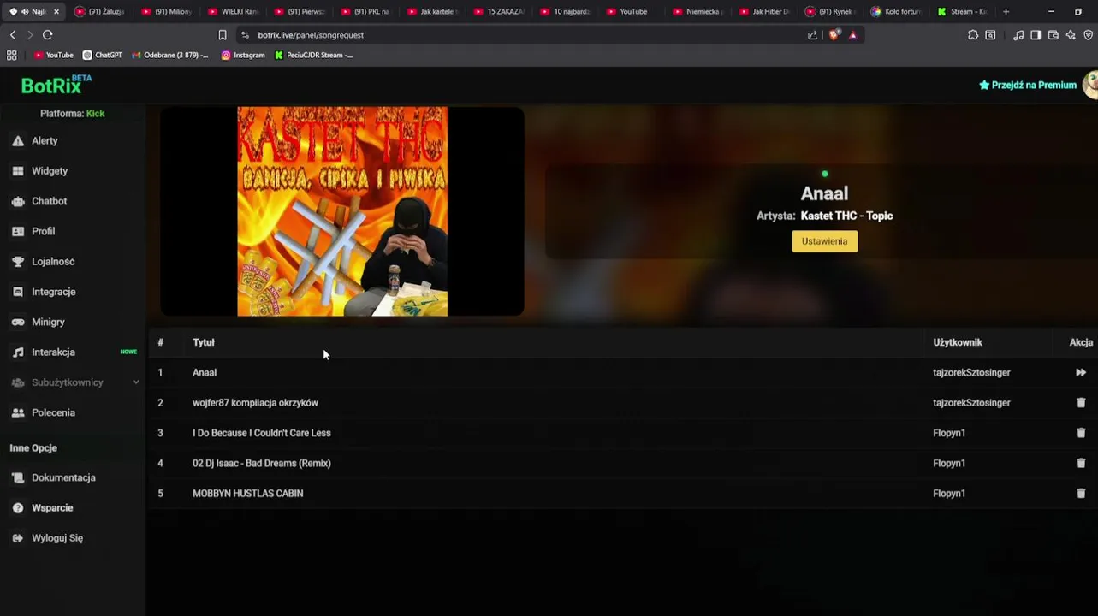Select the Anaal row title
Image resolution: width=1098 pixels, height=616 pixels.
pyautogui.click(x=205, y=373)
